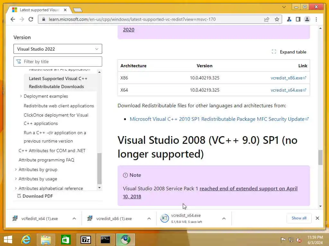Viewport: 329px width, 246px height.
Task: Click the browser back arrow
Action: (x=13, y=19)
